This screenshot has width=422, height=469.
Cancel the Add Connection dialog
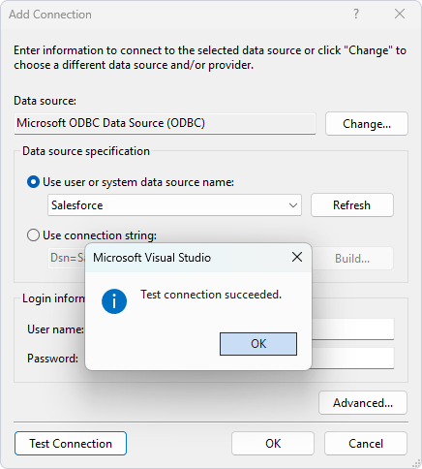(x=366, y=444)
